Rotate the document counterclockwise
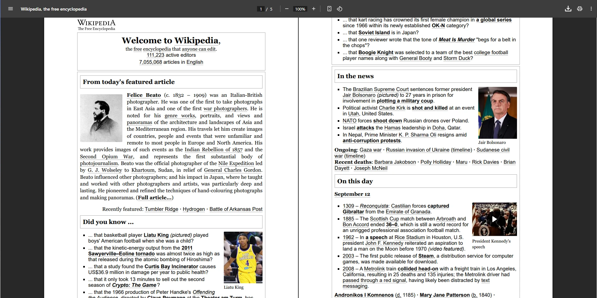597x298 pixels. point(340,9)
